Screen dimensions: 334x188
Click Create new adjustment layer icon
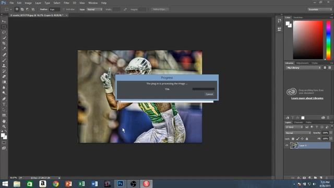[309, 178]
